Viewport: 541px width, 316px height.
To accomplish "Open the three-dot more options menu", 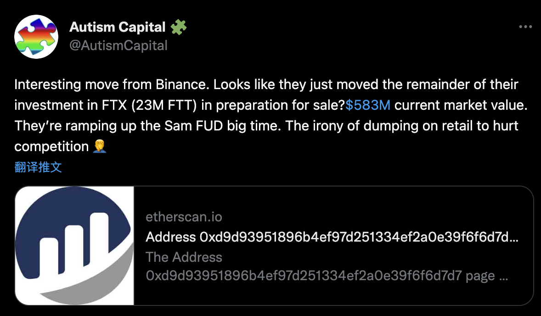I will 525,27.
